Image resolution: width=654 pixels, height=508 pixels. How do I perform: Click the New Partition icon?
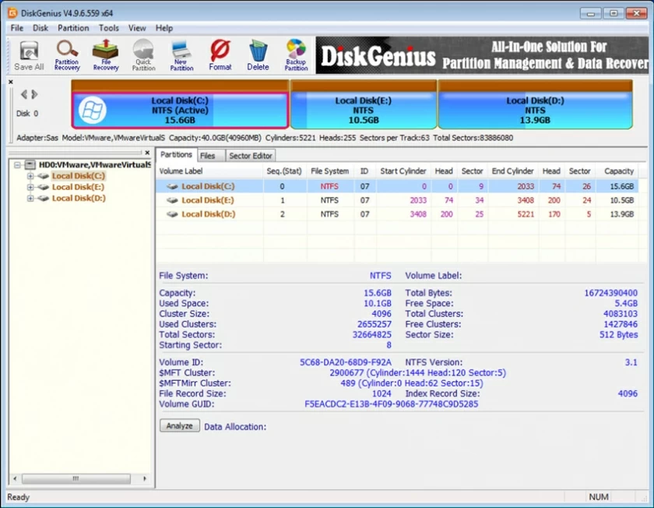[181, 53]
